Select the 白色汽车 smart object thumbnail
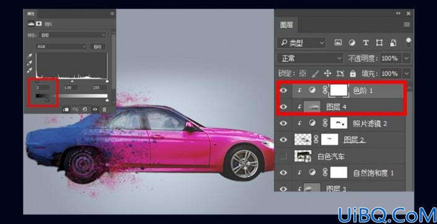The height and width of the screenshot is (224, 437). 303,156
